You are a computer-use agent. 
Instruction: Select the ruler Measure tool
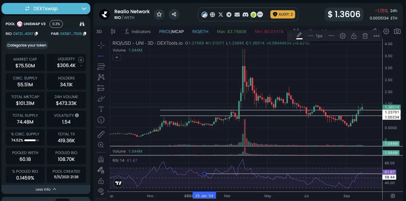(101, 134)
